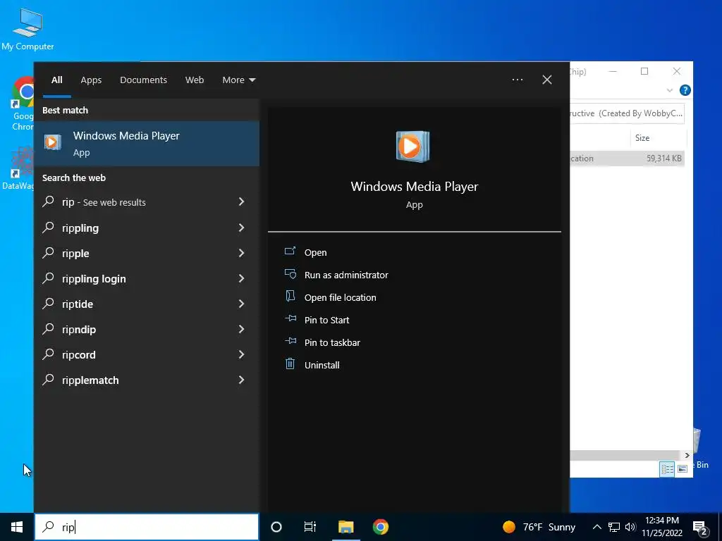Open search options three-dots menu
Viewport: 722px width, 541px height.
coord(518,80)
